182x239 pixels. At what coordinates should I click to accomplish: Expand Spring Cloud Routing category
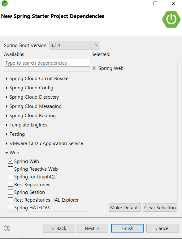coord(6,116)
